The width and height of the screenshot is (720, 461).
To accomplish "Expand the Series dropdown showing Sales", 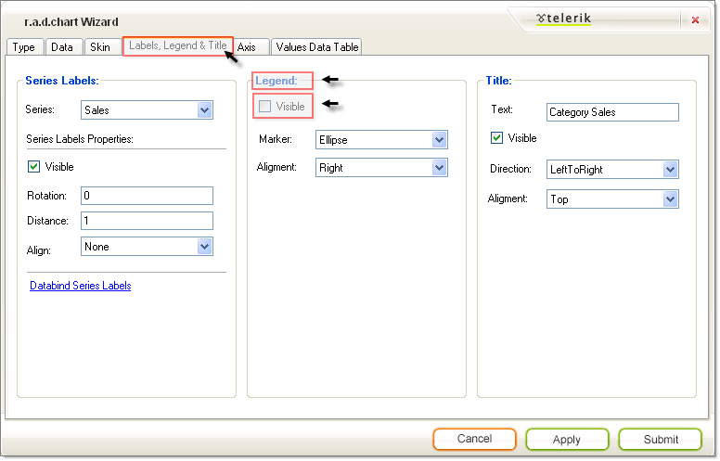I will click(x=147, y=110).
